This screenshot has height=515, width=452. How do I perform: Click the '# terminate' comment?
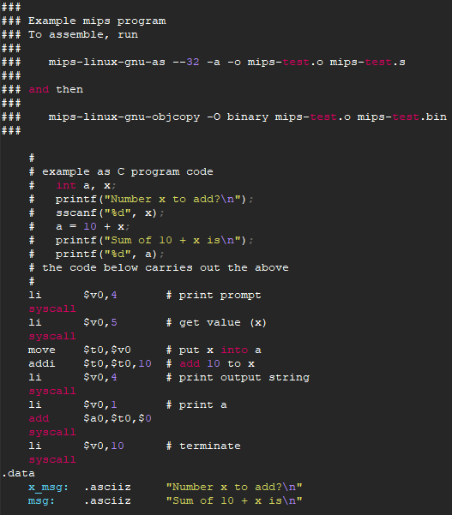click(203, 446)
